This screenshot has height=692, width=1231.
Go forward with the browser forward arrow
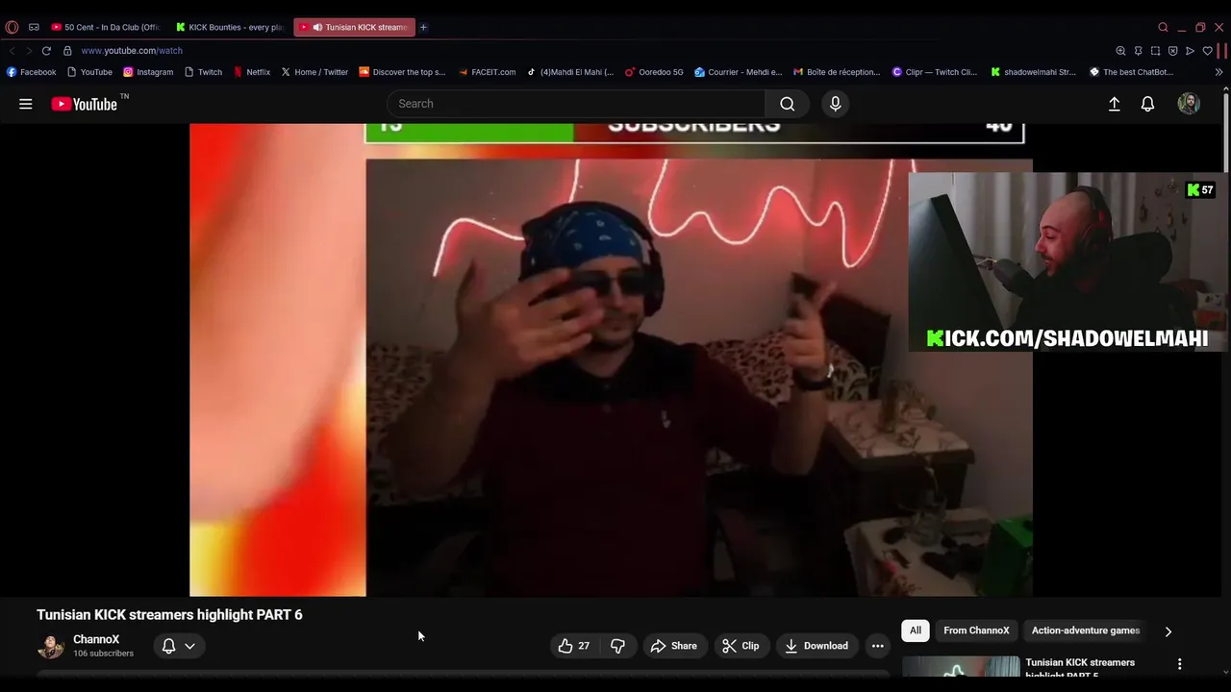(x=29, y=51)
